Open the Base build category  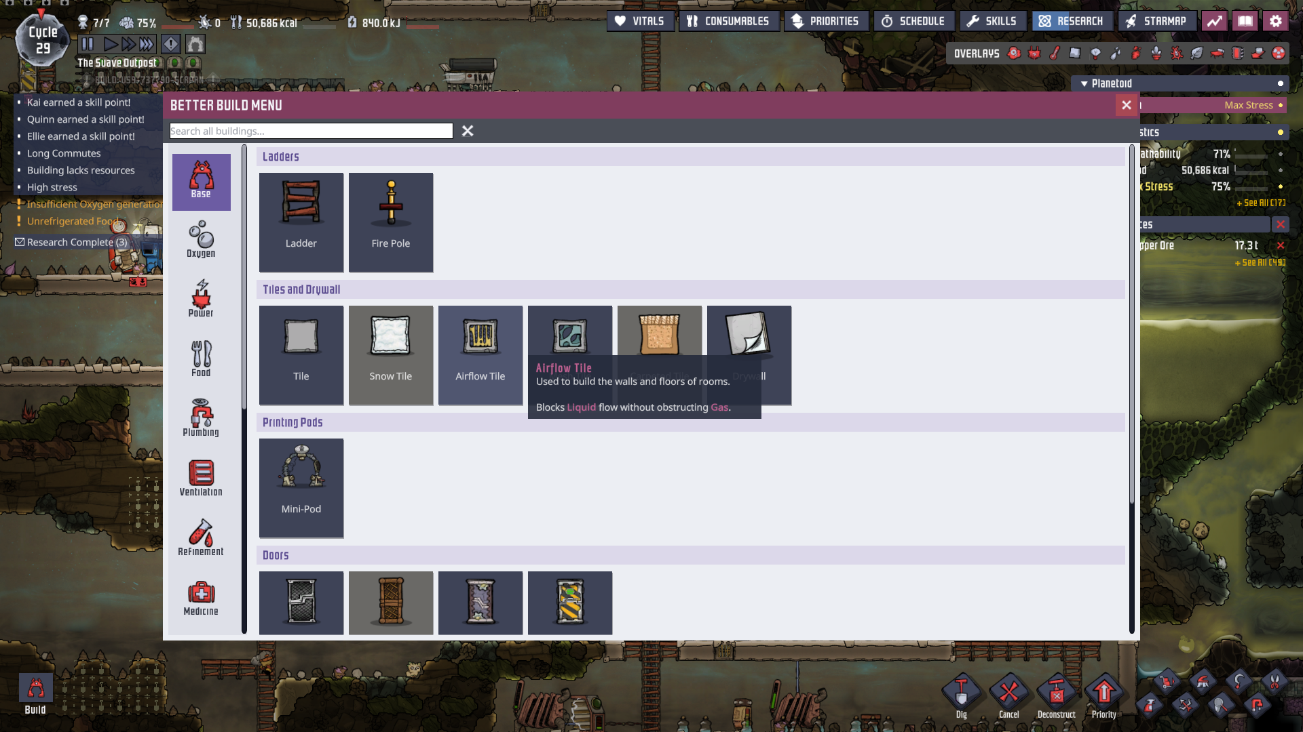point(202,182)
